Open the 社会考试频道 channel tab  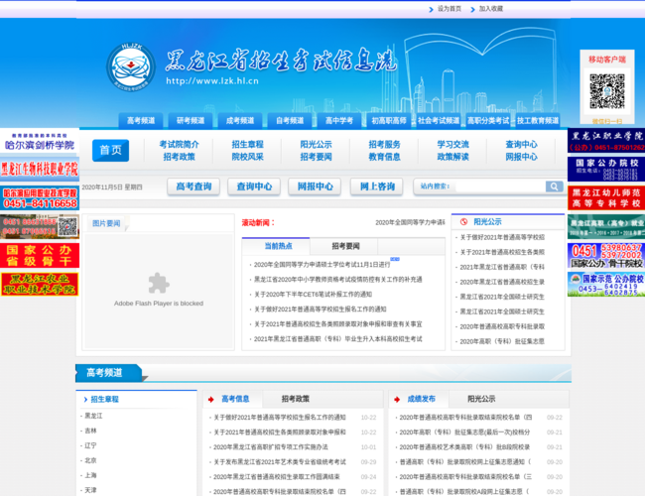tap(439, 120)
